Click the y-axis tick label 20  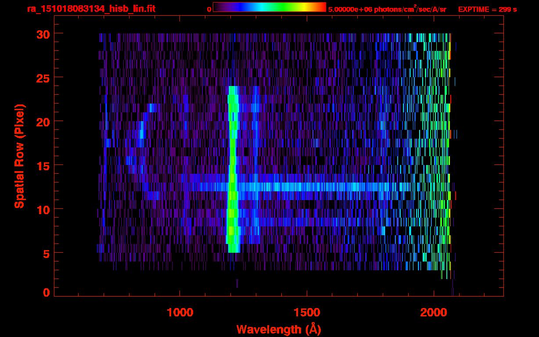(x=42, y=122)
